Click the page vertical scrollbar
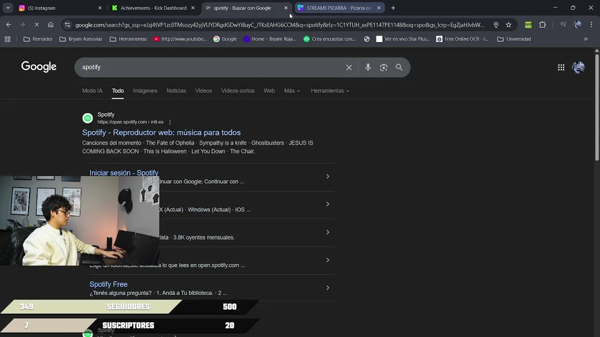The height and width of the screenshot is (337, 600). click(x=597, y=108)
